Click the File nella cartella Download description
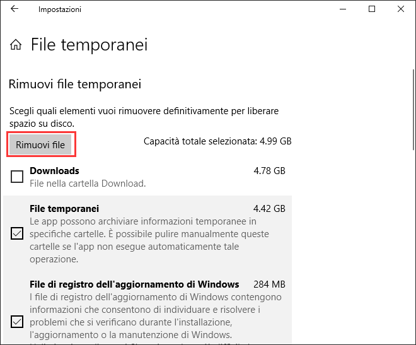This screenshot has height=345, width=416. coord(88,184)
